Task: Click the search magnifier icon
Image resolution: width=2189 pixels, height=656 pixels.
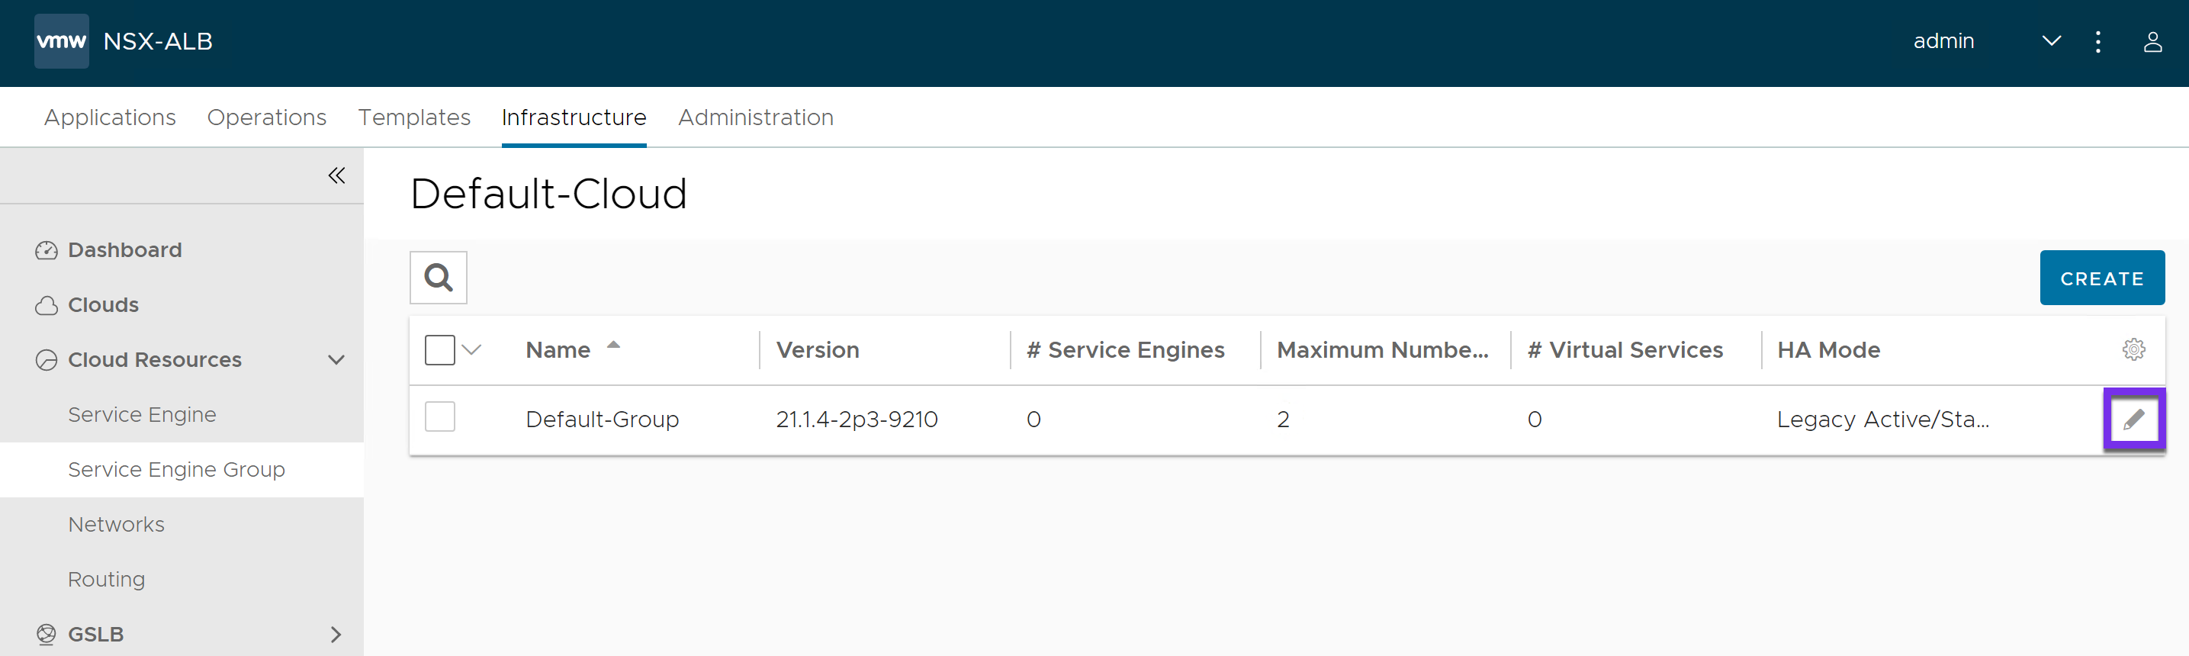Action: coord(438,277)
